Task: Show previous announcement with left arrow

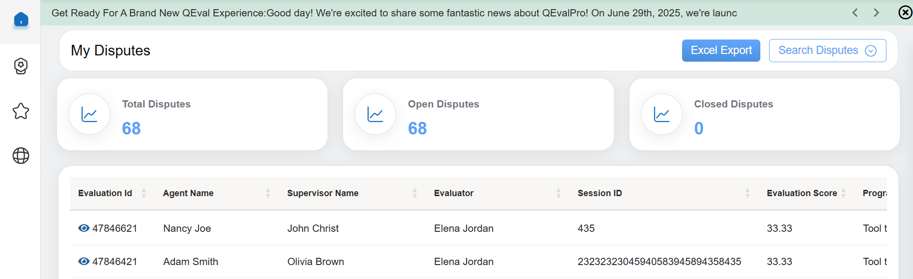Action: pyautogui.click(x=855, y=13)
